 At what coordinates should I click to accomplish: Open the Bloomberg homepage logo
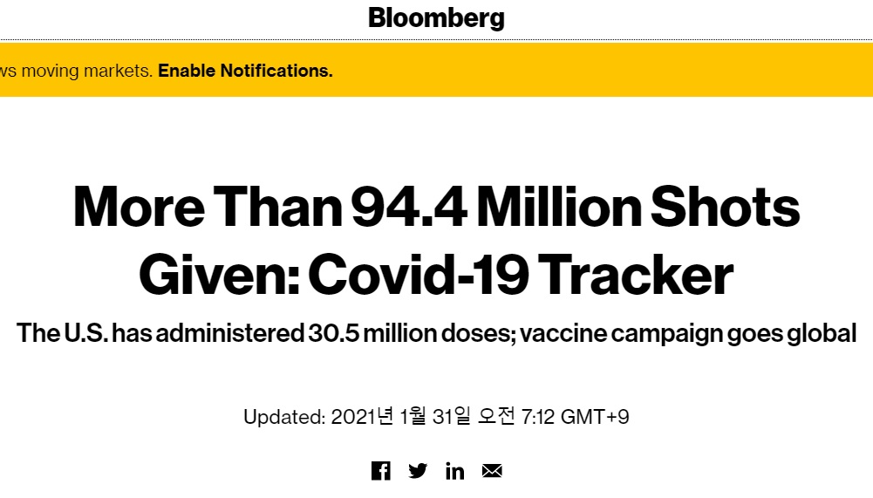coord(436,17)
